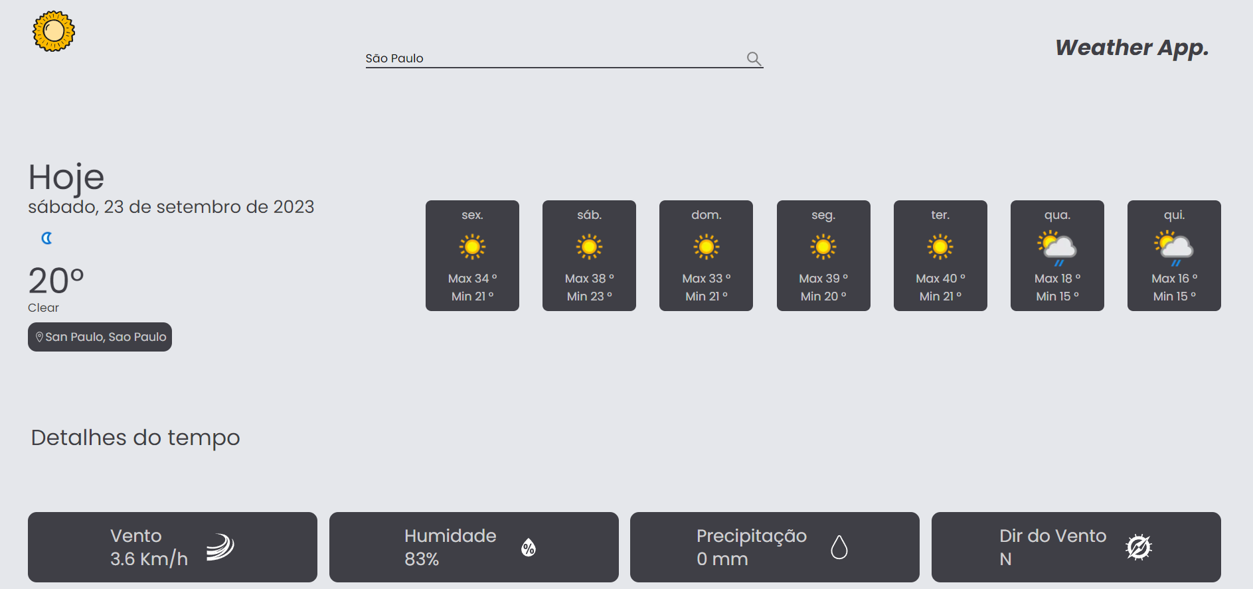Click Max 38 ° on sáb. card

(x=589, y=279)
